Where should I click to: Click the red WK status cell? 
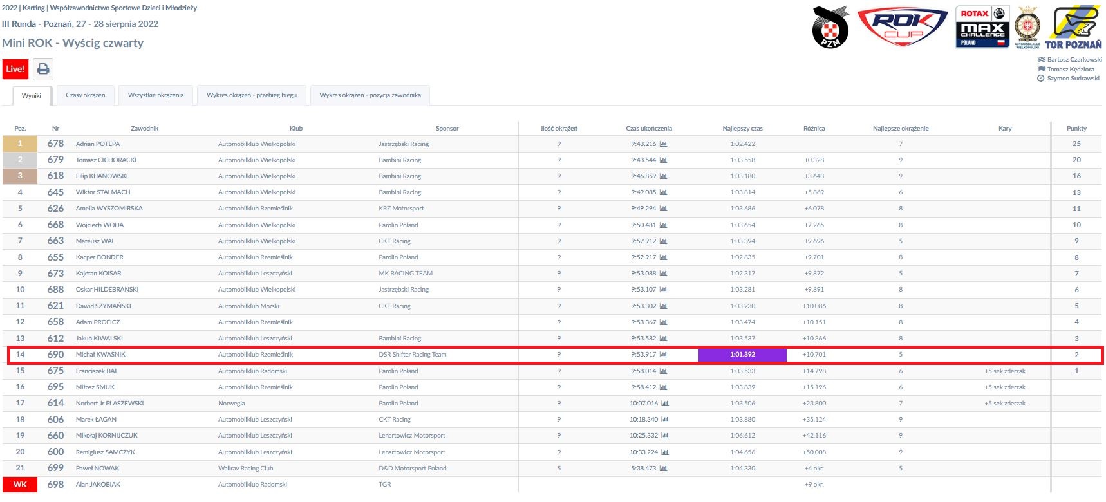click(x=20, y=485)
